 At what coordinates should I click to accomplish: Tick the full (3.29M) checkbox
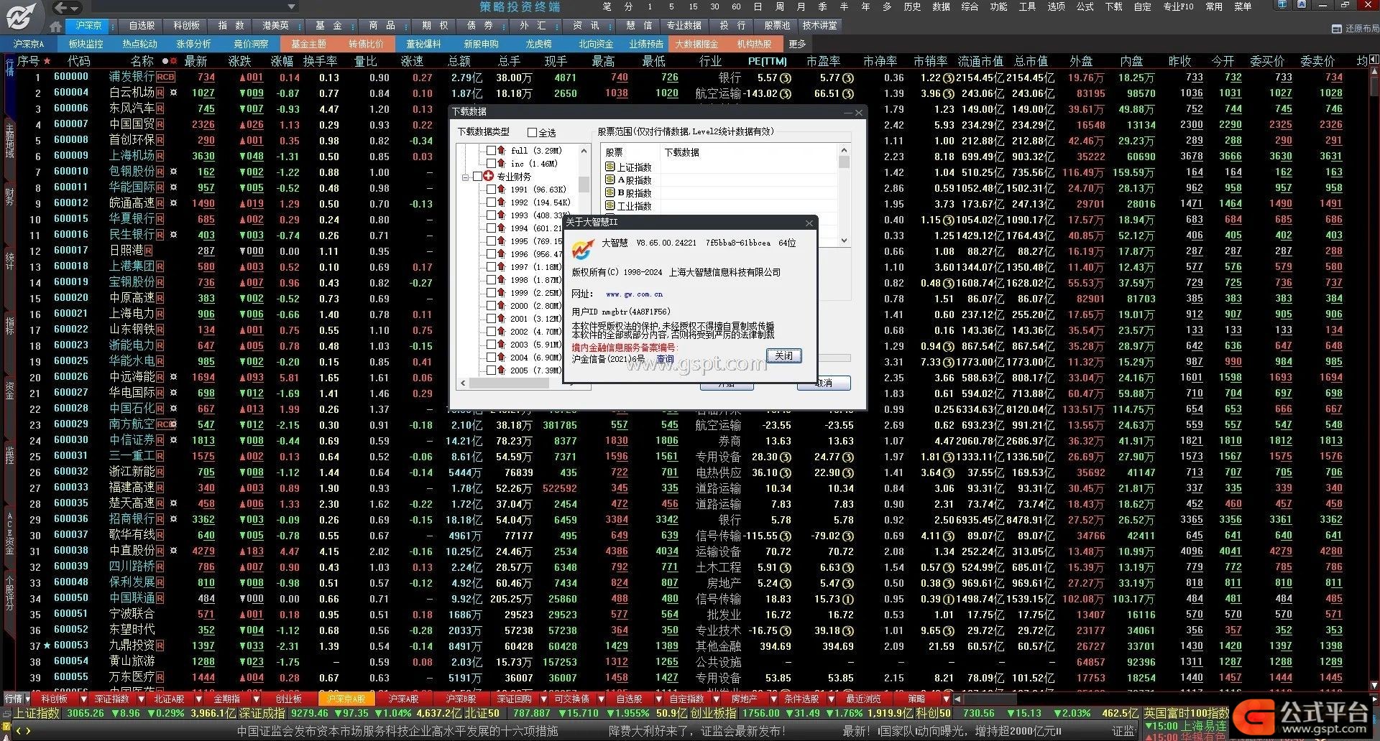point(491,151)
